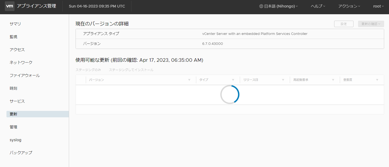Go to バックアップ in sidebar
Screen dimensions: 389x167
(x=21, y=153)
